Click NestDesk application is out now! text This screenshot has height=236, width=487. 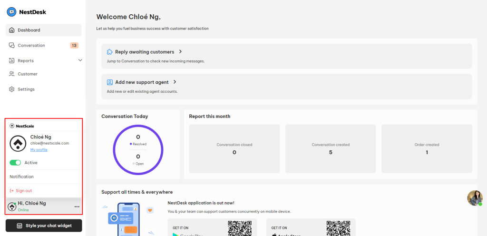click(201, 203)
